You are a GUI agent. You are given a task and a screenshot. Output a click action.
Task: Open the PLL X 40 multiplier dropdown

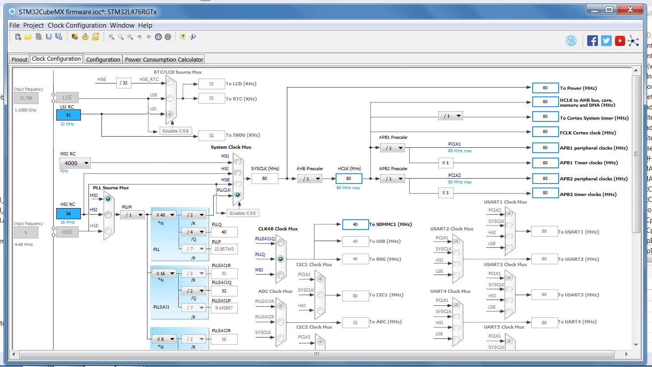(x=164, y=215)
